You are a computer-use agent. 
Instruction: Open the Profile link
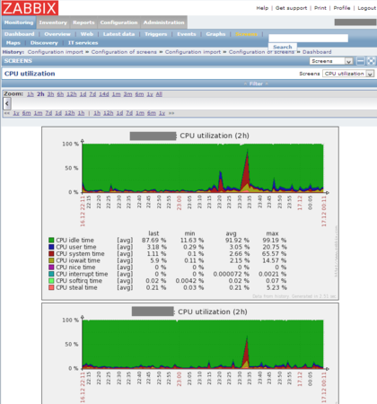click(342, 8)
